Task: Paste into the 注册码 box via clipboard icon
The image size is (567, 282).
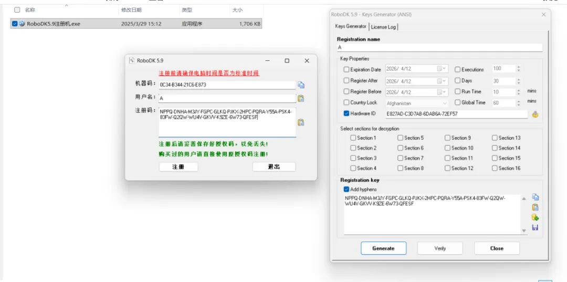Action: click(x=300, y=122)
